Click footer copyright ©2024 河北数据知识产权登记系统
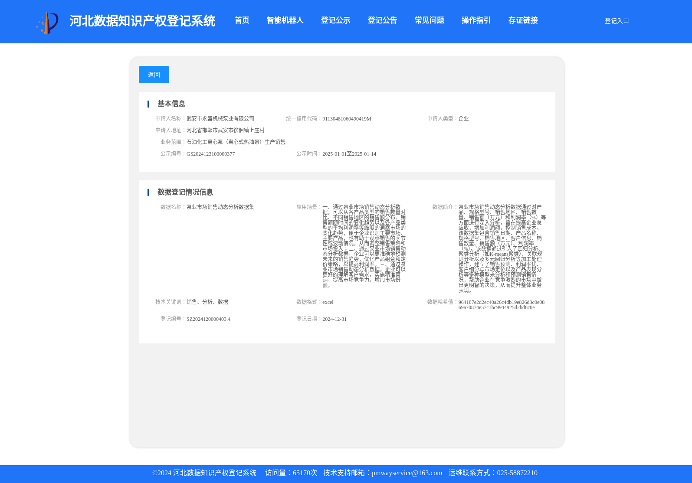692x483 pixels. 204,473
